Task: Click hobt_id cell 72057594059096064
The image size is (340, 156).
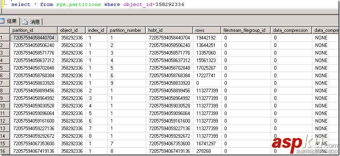Action: (x=169, y=113)
